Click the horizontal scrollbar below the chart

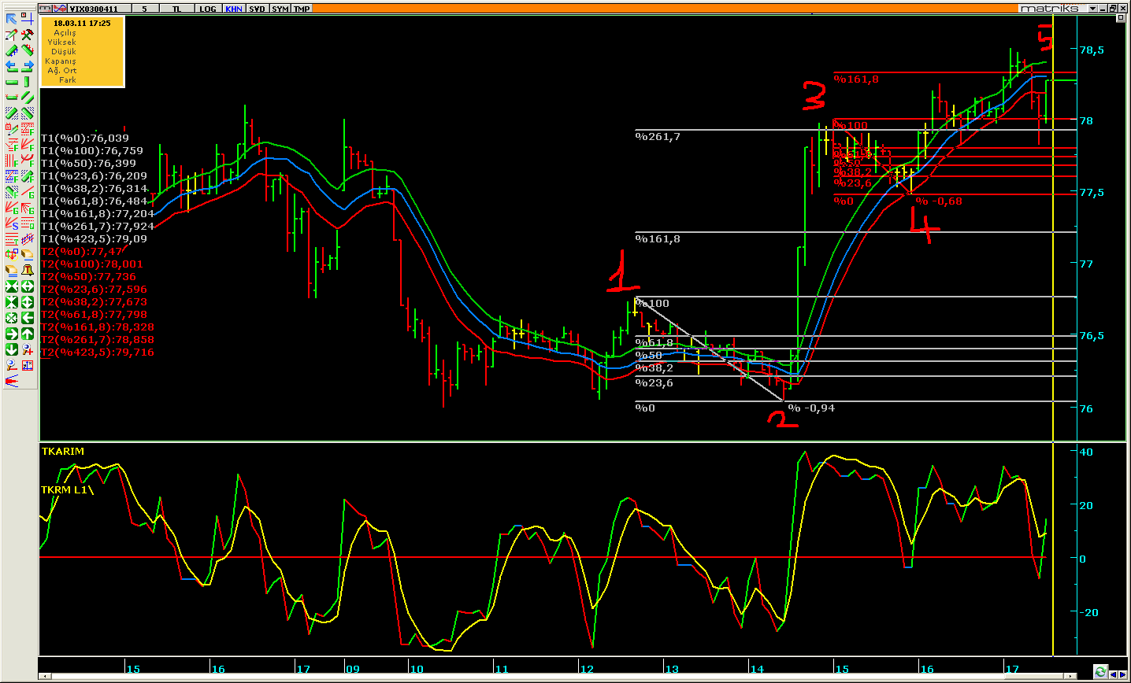[551, 677]
